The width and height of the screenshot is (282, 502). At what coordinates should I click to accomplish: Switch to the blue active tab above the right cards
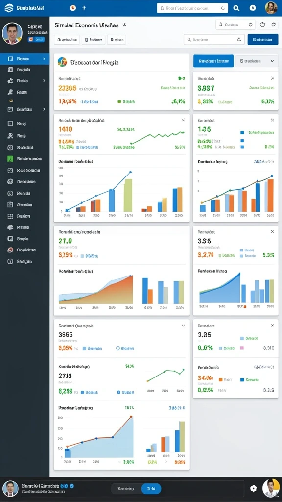[x=213, y=61]
